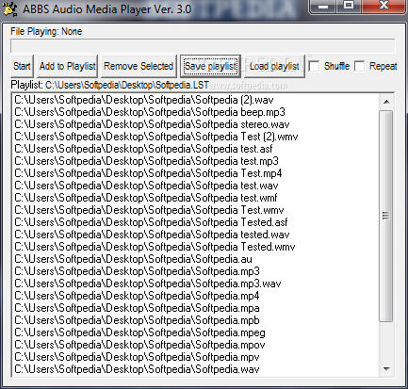The width and height of the screenshot is (408, 389).
Task: Click the playlist scrollbar thumb
Action: pos(386,216)
